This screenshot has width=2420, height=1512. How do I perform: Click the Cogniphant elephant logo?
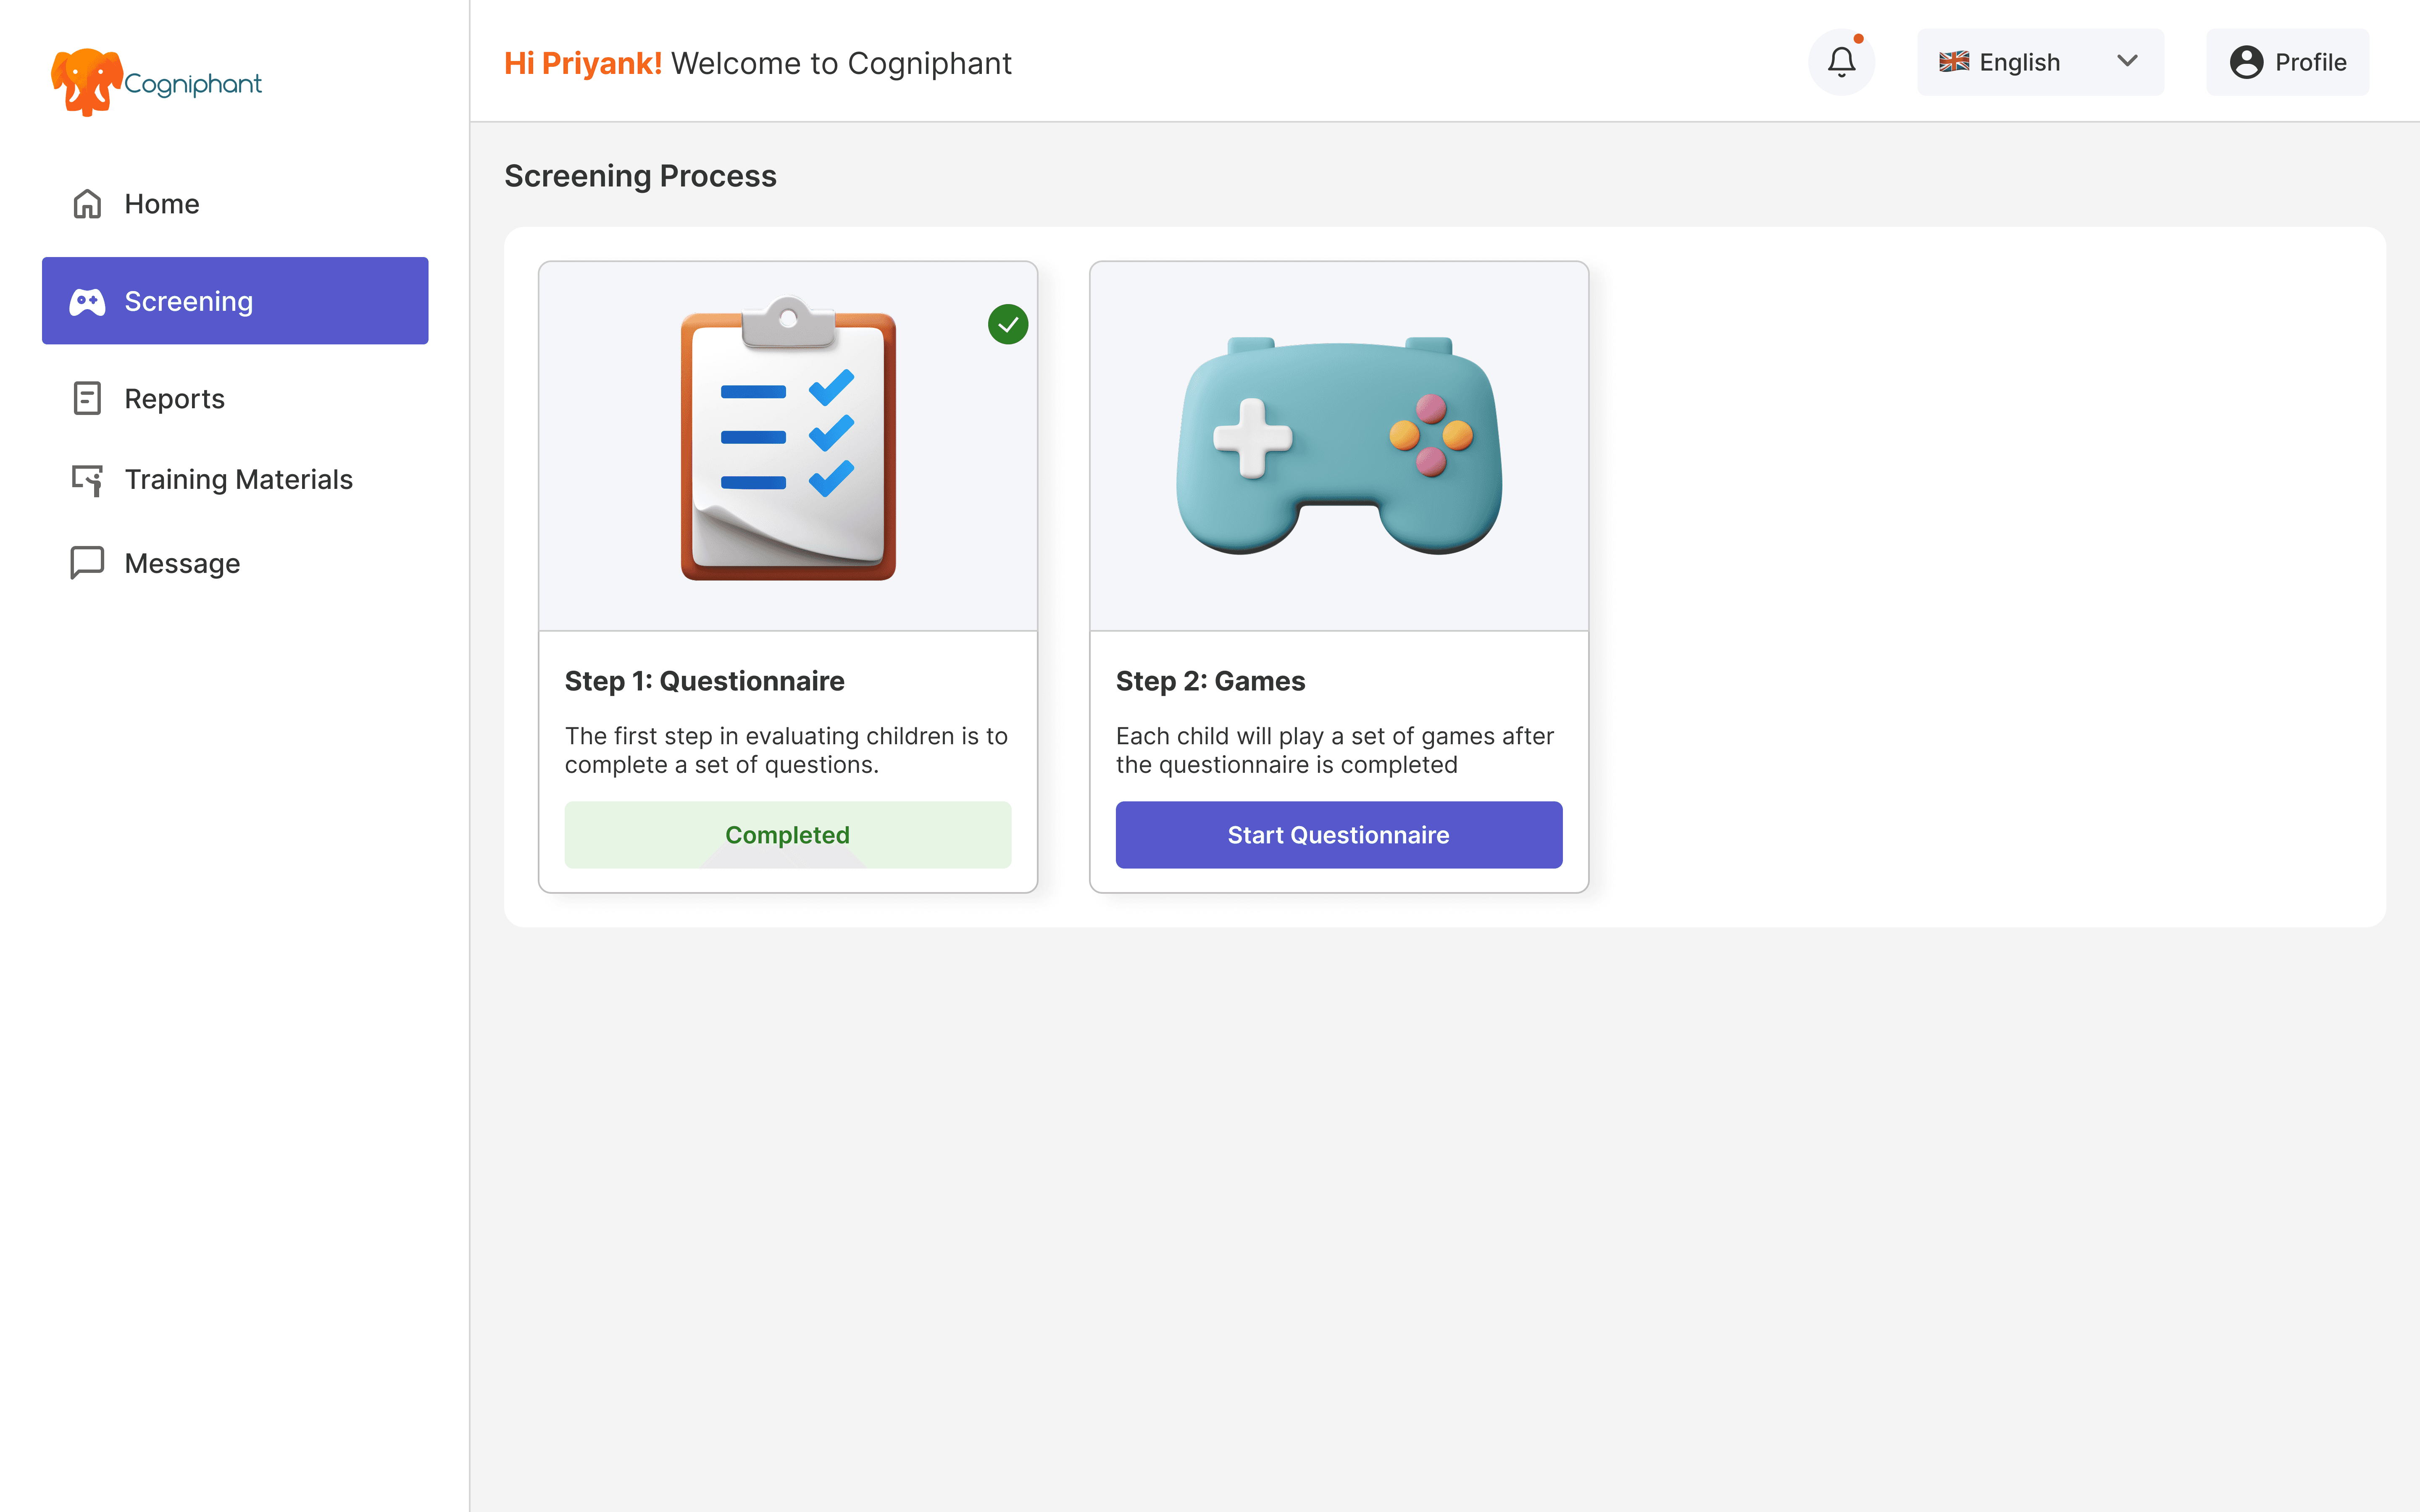(88, 81)
